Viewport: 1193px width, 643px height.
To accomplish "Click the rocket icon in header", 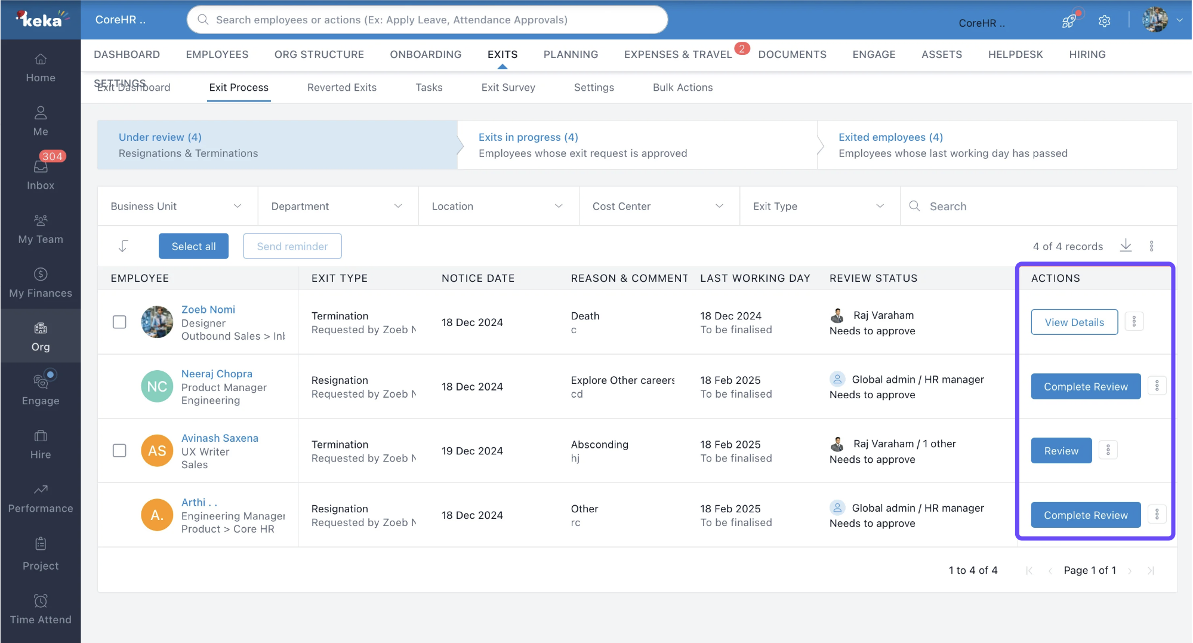I will click(x=1068, y=21).
